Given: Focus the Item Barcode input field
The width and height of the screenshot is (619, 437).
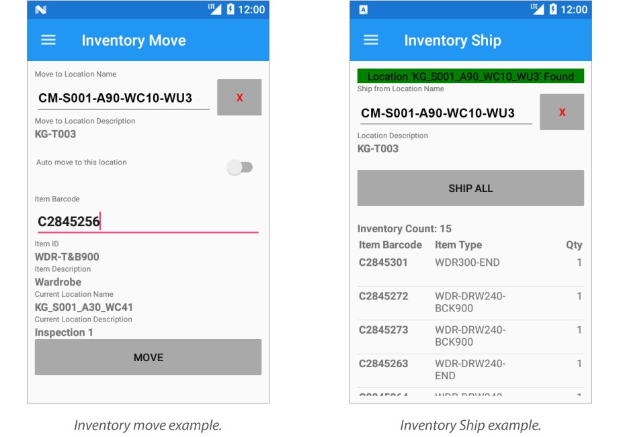Looking at the screenshot, I should (147, 222).
